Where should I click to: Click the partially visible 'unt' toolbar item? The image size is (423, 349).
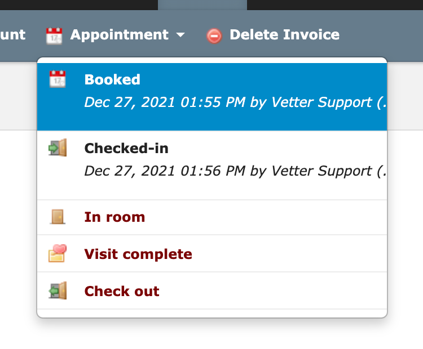(x=12, y=35)
